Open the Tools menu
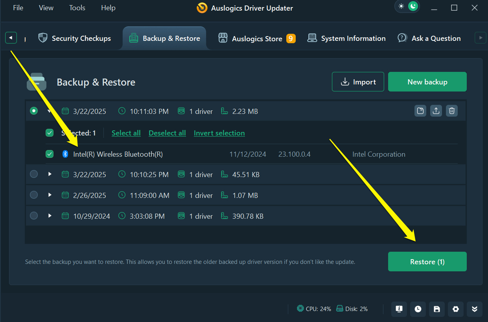The height and width of the screenshot is (322, 488). 77,8
